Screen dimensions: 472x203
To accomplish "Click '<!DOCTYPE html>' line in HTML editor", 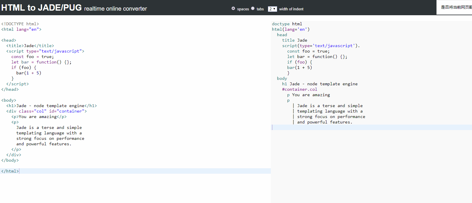I will [x=20, y=24].
